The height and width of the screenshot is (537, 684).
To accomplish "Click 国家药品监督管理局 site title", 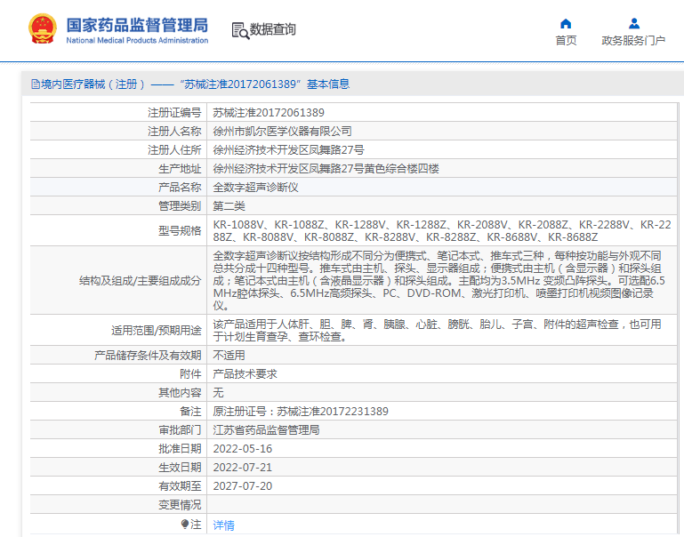I will coord(137,25).
